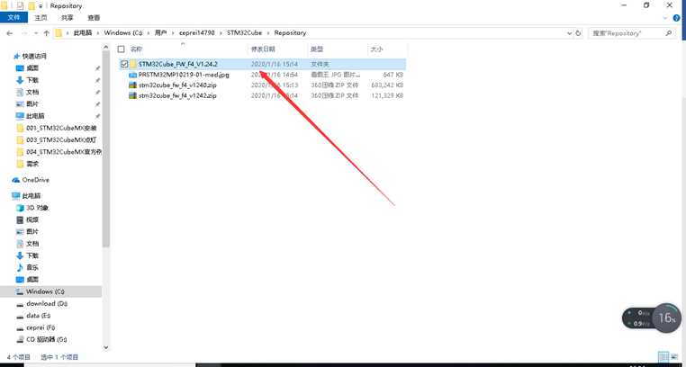
Task: Click the v1240 zip archive icon
Action: pyautogui.click(x=133, y=85)
